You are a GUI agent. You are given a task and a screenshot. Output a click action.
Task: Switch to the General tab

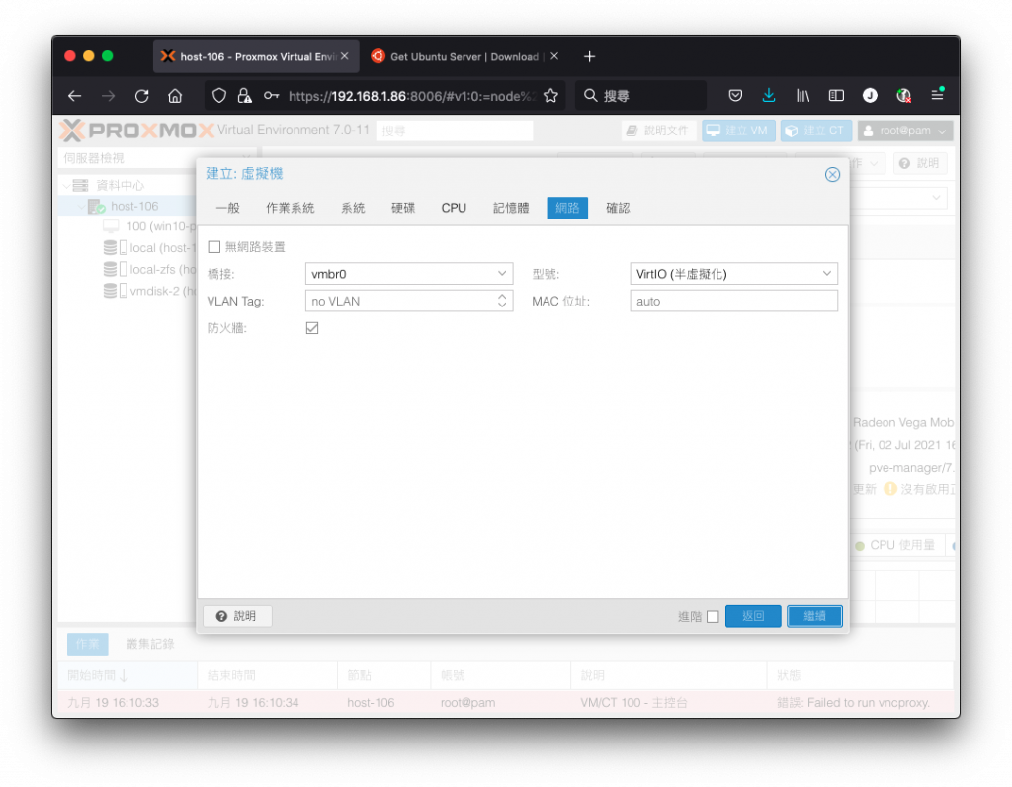click(x=228, y=208)
